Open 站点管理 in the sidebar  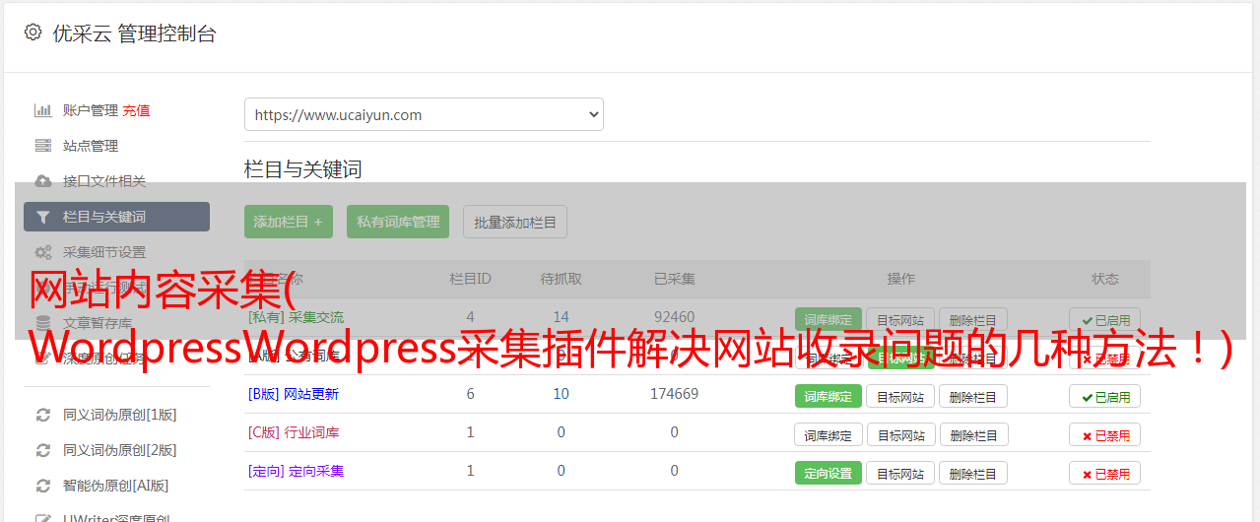click(x=91, y=146)
